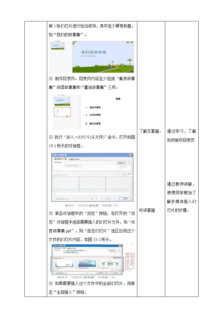
Task: Click 全部插入 button in second dialog
Action: [x=101, y=273]
